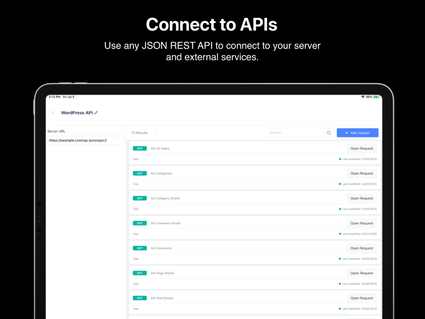This screenshot has height=319, width=425.
Task: Open Request for Get Post Details
Action: click(x=362, y=298)
